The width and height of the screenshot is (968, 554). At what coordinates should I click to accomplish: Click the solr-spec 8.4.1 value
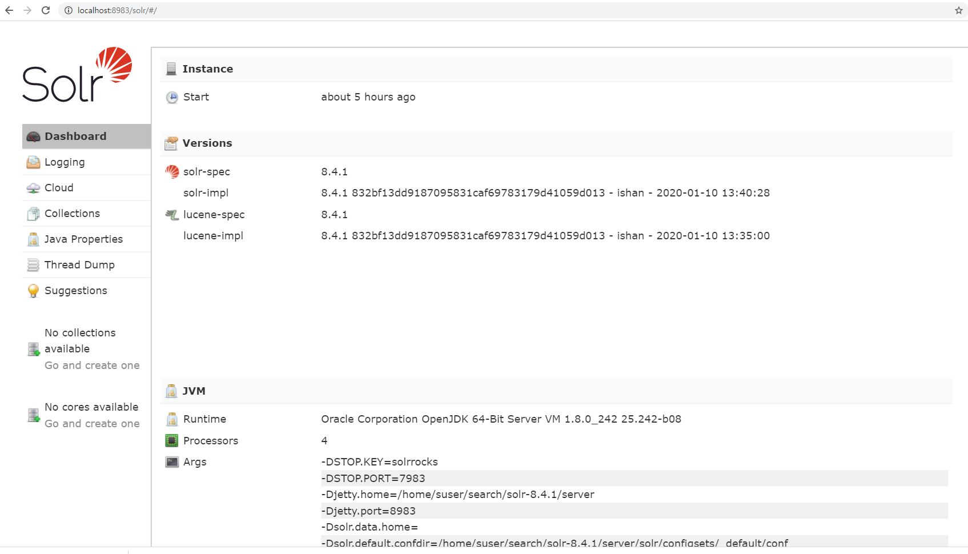tap(334, 172)
